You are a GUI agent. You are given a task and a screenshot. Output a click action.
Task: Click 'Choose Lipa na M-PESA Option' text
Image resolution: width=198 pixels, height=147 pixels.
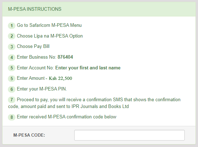[50, 36]
